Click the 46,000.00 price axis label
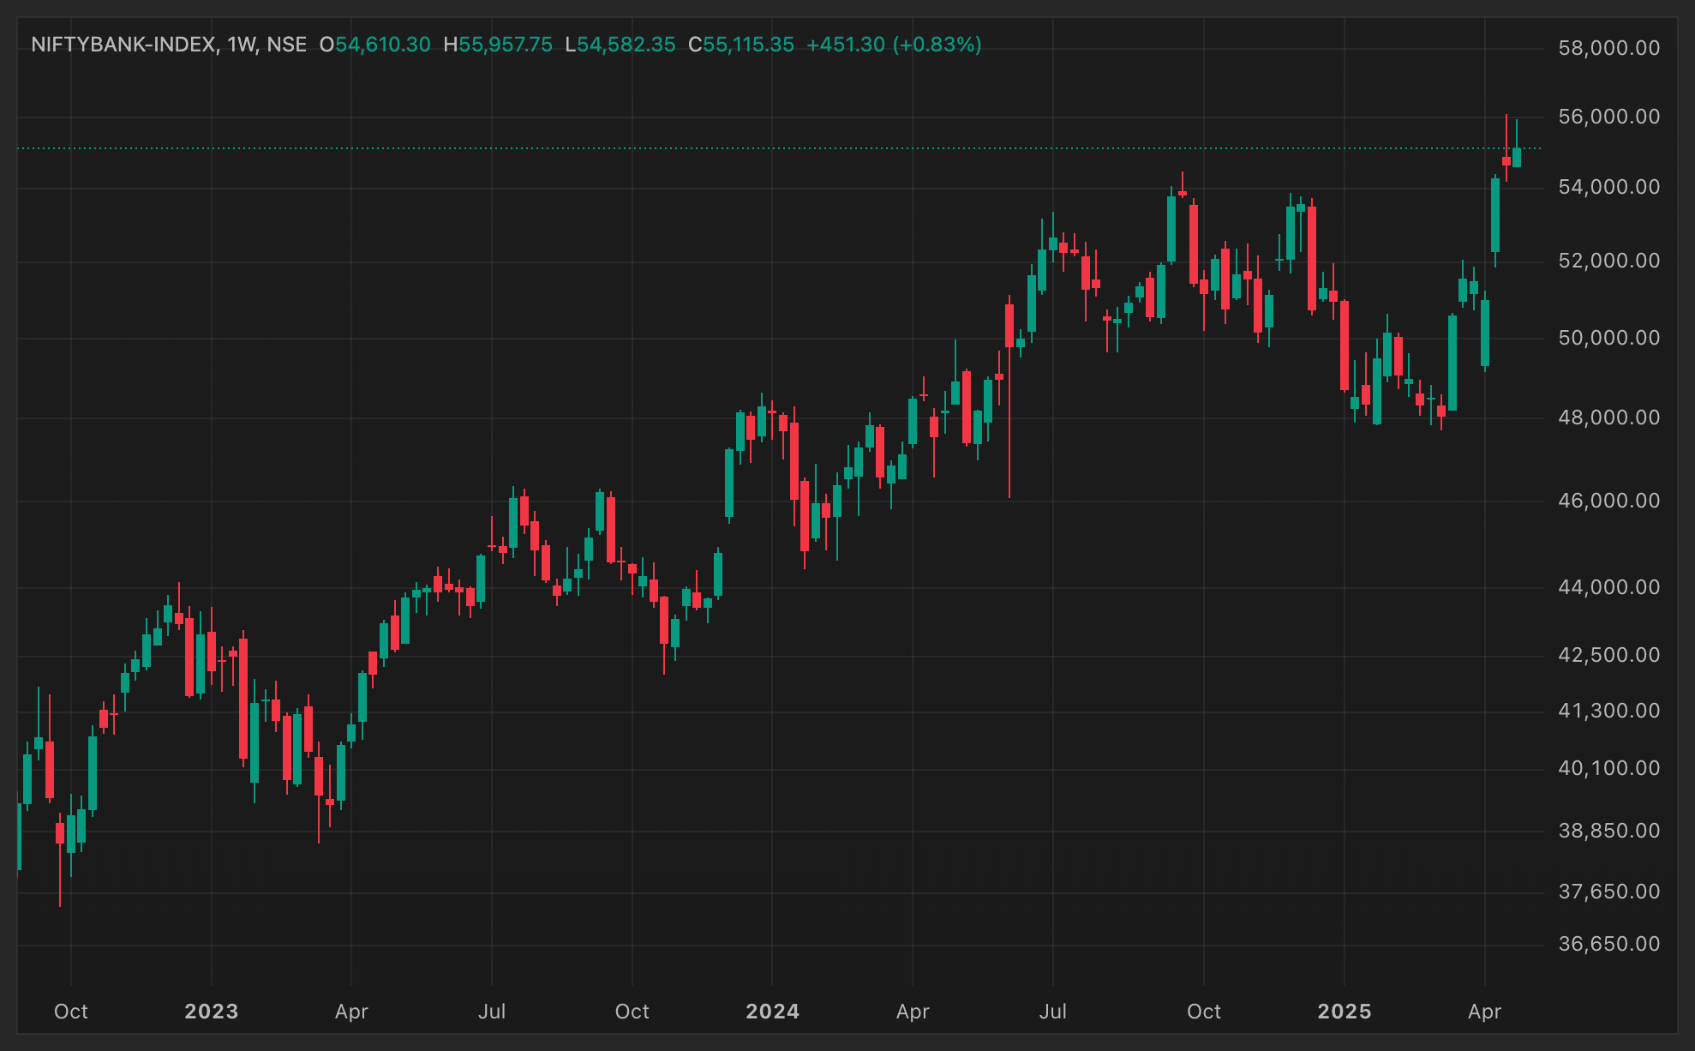The image size is (1695, 1051). coord(1608,501)
